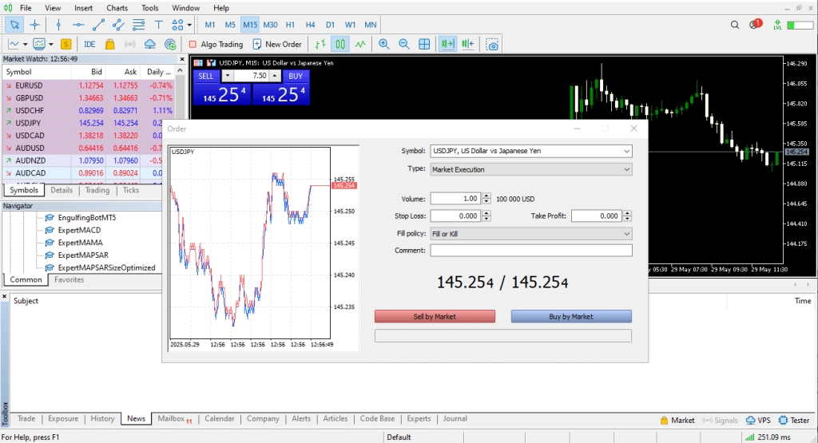Select the crosshair cursor tool

[34, 25]
